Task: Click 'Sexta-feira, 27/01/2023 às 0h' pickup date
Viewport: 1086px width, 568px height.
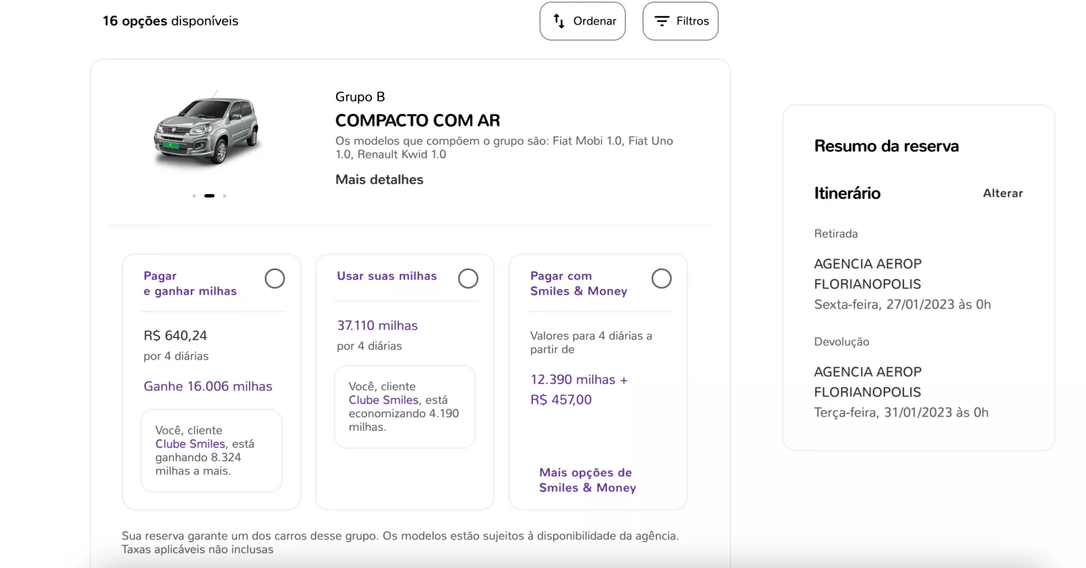Action: 902,305
